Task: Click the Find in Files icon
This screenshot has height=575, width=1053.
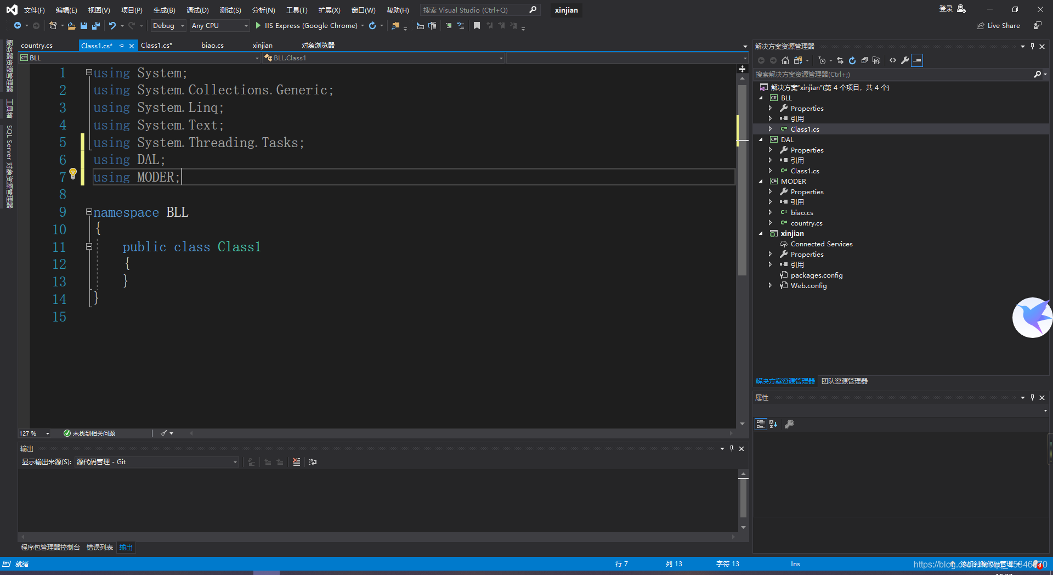Action: pos(395,26)
